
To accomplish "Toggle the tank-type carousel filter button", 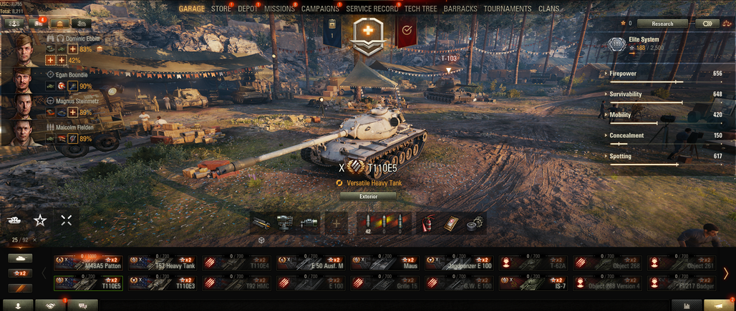I will [20, 258].
